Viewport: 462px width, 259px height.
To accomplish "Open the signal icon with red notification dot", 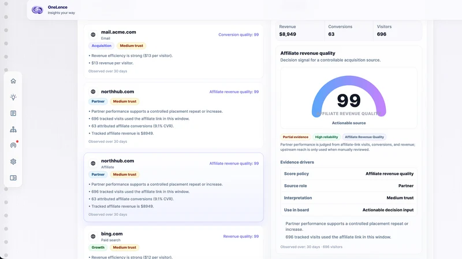I will point(13,146).
